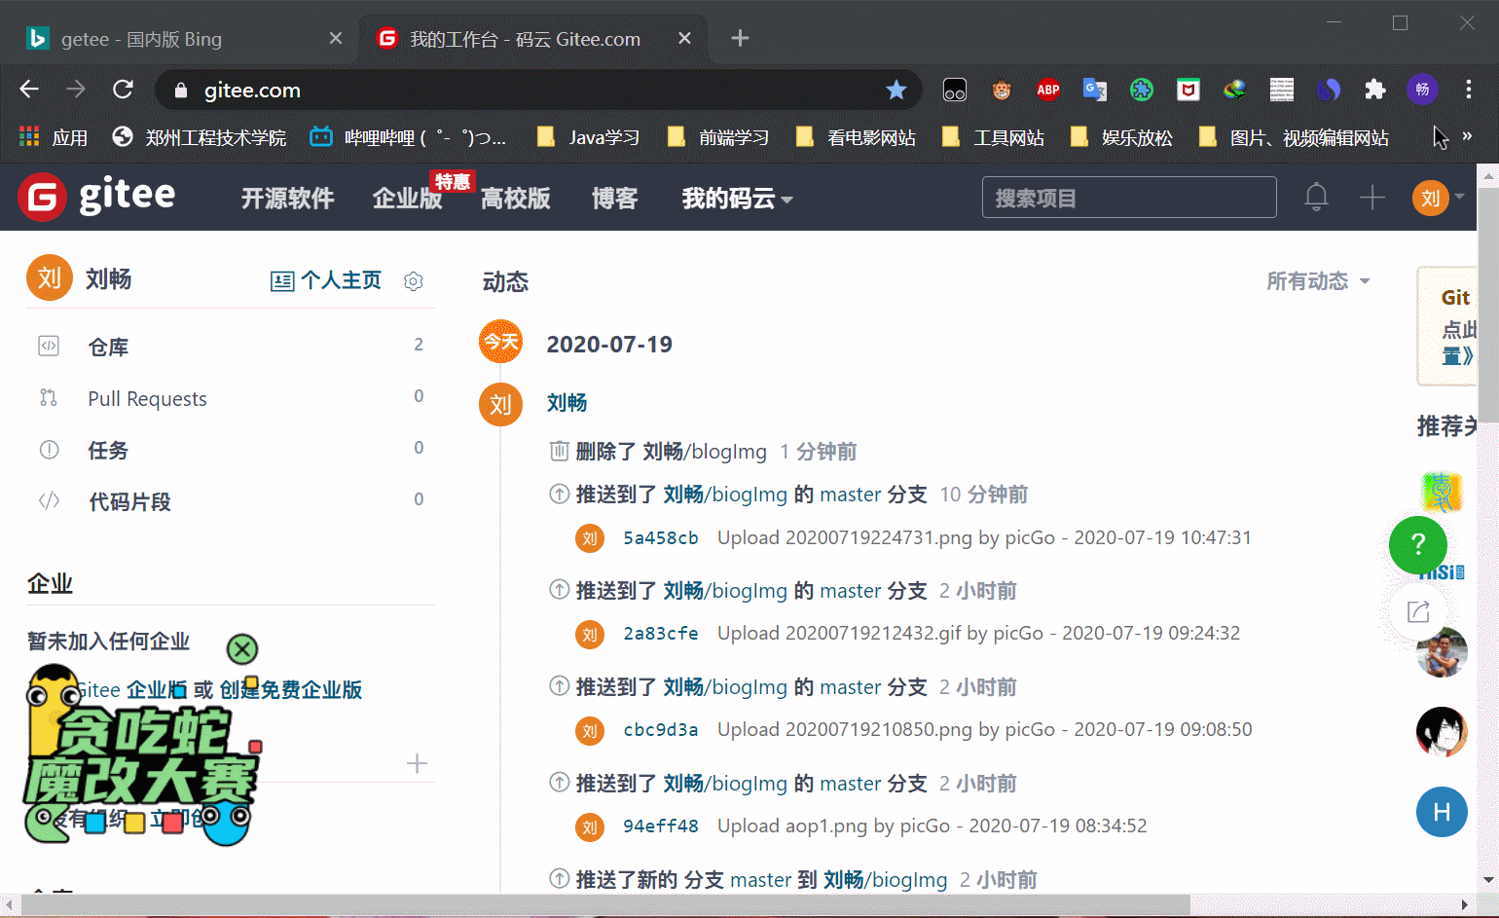Image resolution: width=1499 pixels, height=918 pixels.
Task: Click the Chrome profile avatar 畅
Action: click(x=1422, y=90)
